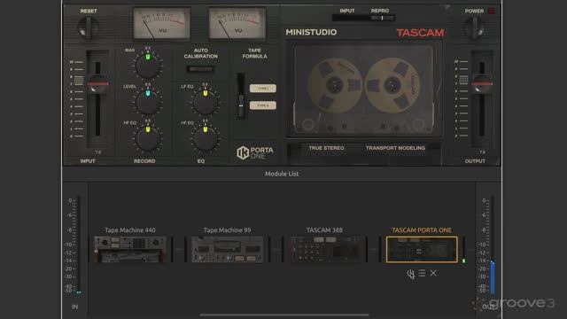Viewport: 567px width, 319px height.
Task: Click the TASCAM brand logo
Action: tap(420, 33)
